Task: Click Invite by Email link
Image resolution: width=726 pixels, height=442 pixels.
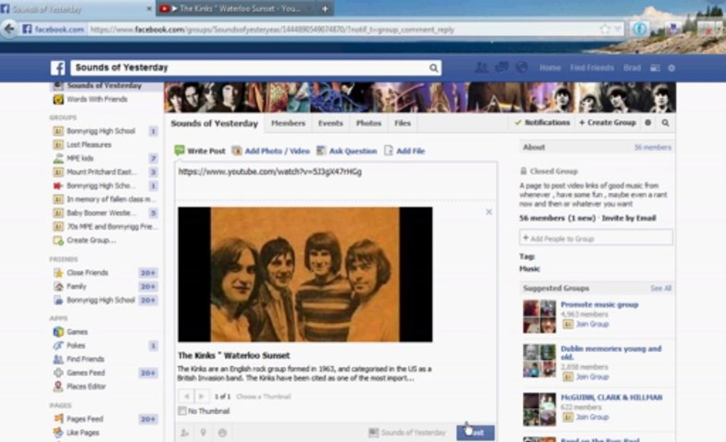Action: coord(628,218)
